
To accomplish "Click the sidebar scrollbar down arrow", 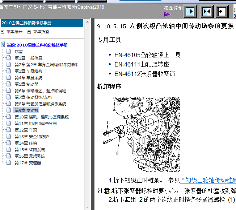I will pyautogui.click(x=88, y=207).
